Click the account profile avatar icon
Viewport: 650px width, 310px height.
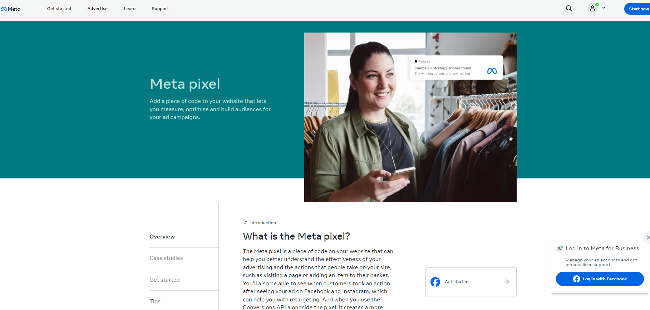[592, 8]
